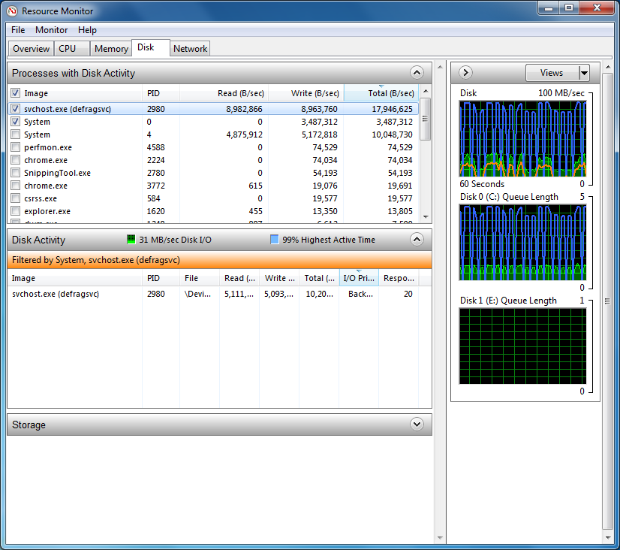Collapse the Processes with Disk Activity section
Screen dimensions: 620x550
coord(417,73)
